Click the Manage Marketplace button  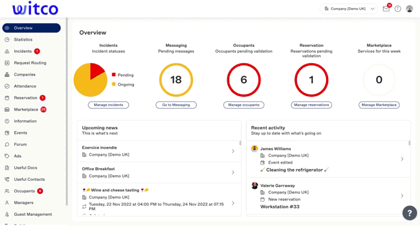click(379, 105)
